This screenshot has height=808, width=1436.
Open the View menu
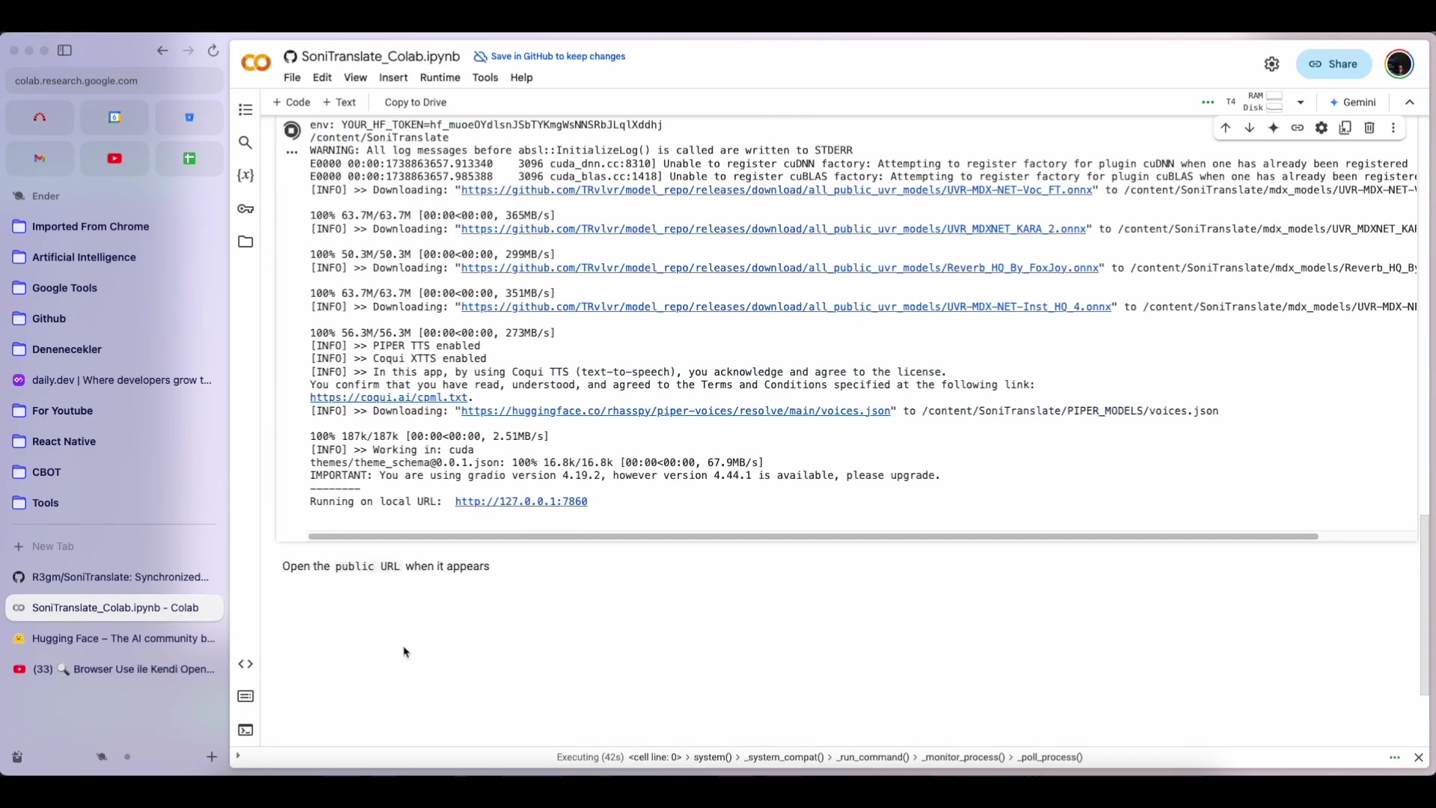click(x=355, y=78)
